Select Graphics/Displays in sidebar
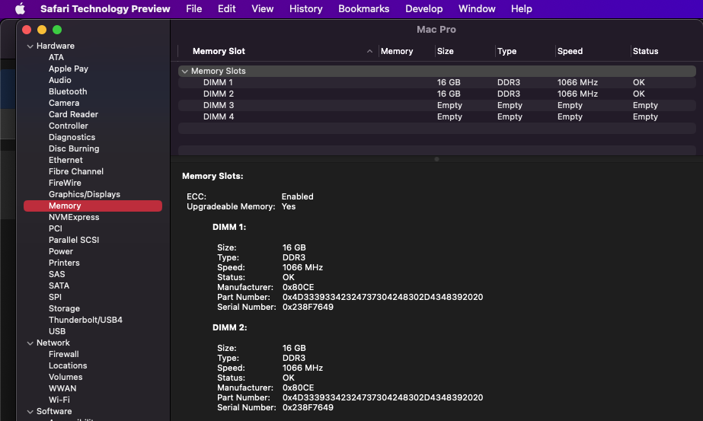This screenshot has width=703, height=421. tap(85, 194)
